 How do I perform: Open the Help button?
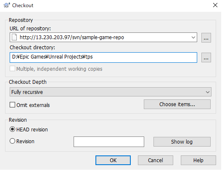(x=198, y=160)
